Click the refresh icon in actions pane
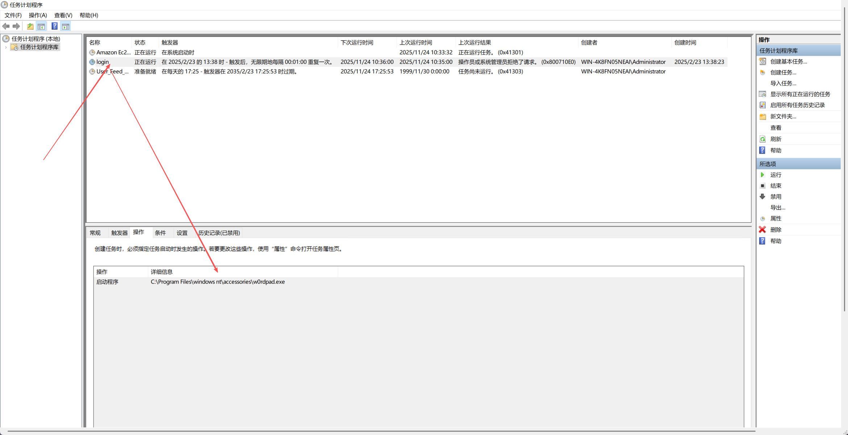This screenshot has width=848, height=435. click(762, 139)
